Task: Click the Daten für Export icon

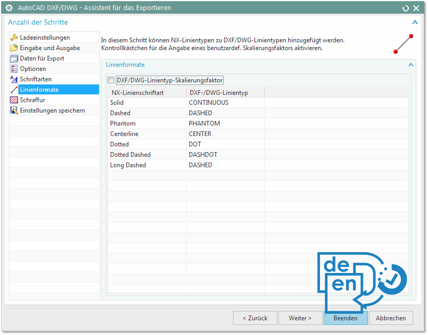Action: [14, 59]
